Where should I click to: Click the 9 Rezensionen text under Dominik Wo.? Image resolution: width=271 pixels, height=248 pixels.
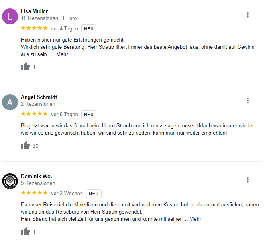(x=38, y=183)
